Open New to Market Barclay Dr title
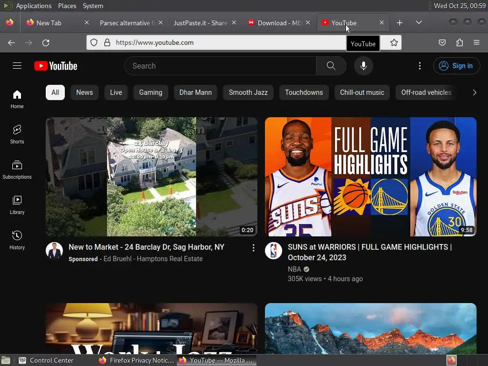Image resolution: width=488 pixels, height=366 pixels. (x=146, y=247)
